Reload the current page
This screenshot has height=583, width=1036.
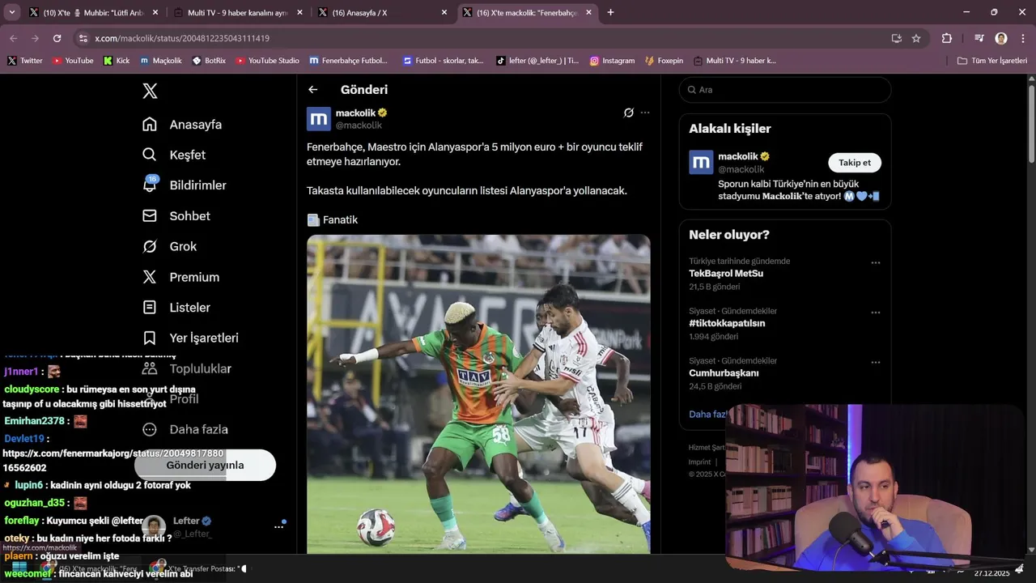click(x=57, y=38)
